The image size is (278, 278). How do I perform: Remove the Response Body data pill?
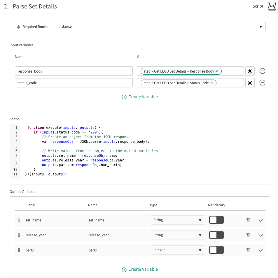(217, 71)
